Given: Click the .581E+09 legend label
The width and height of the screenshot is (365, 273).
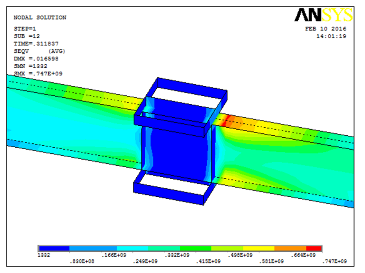Looking at the screenshot, I should 271,261.
